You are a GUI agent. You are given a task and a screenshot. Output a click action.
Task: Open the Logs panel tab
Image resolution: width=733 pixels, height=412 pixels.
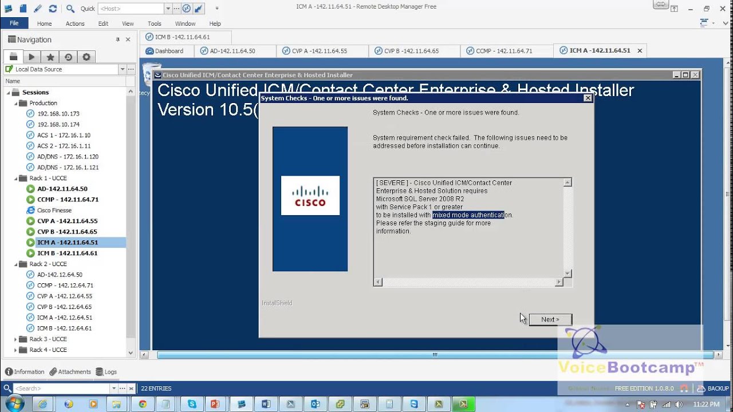(x=107, y=371)
